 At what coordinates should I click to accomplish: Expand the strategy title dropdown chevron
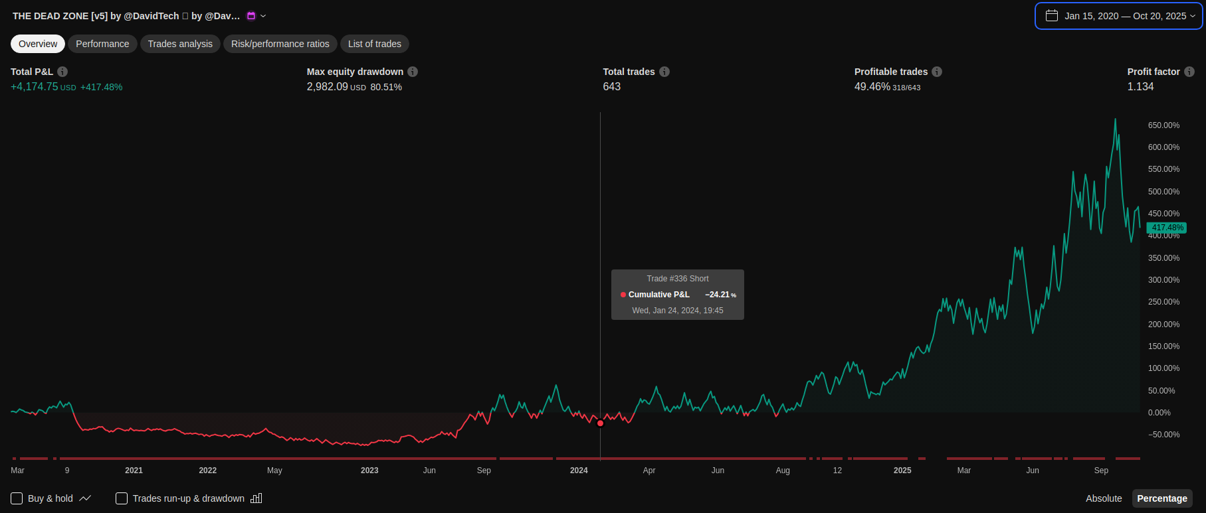coord(264,16)
